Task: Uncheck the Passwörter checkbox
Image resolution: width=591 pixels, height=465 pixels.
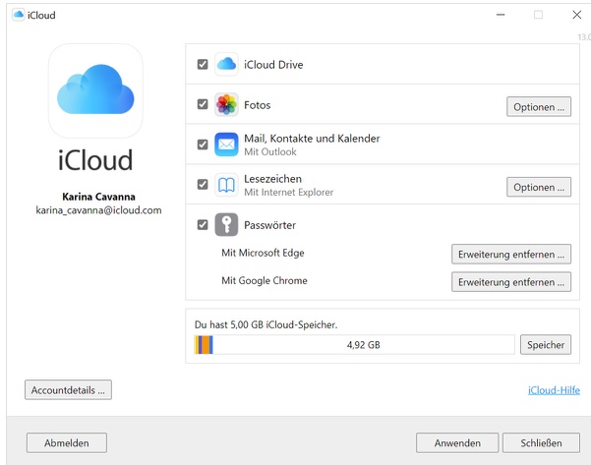Action: [x=203, y=225]
